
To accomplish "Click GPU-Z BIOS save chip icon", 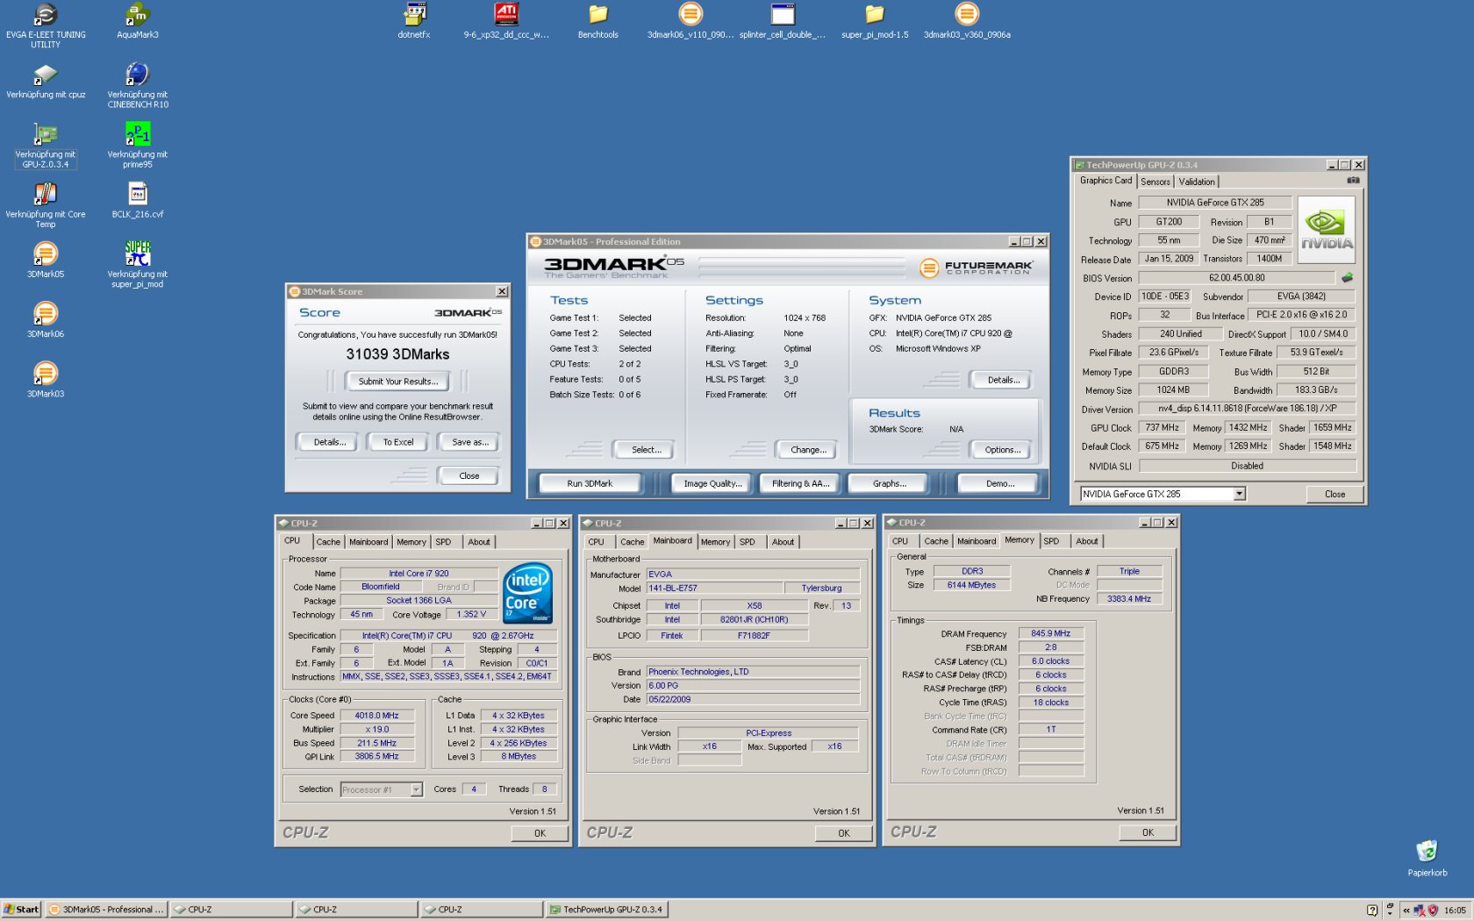I will coord(1347,278).
